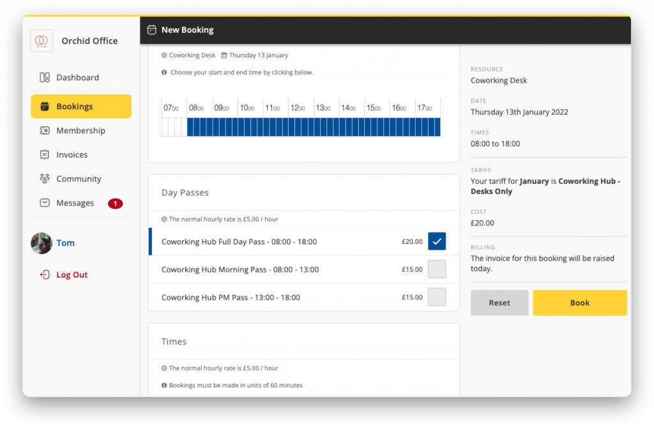Image resolution: width=654 pixels, height=427 pixels.
Task: Click the Orchid Office logo icon
Action: [x=42, y=40]
